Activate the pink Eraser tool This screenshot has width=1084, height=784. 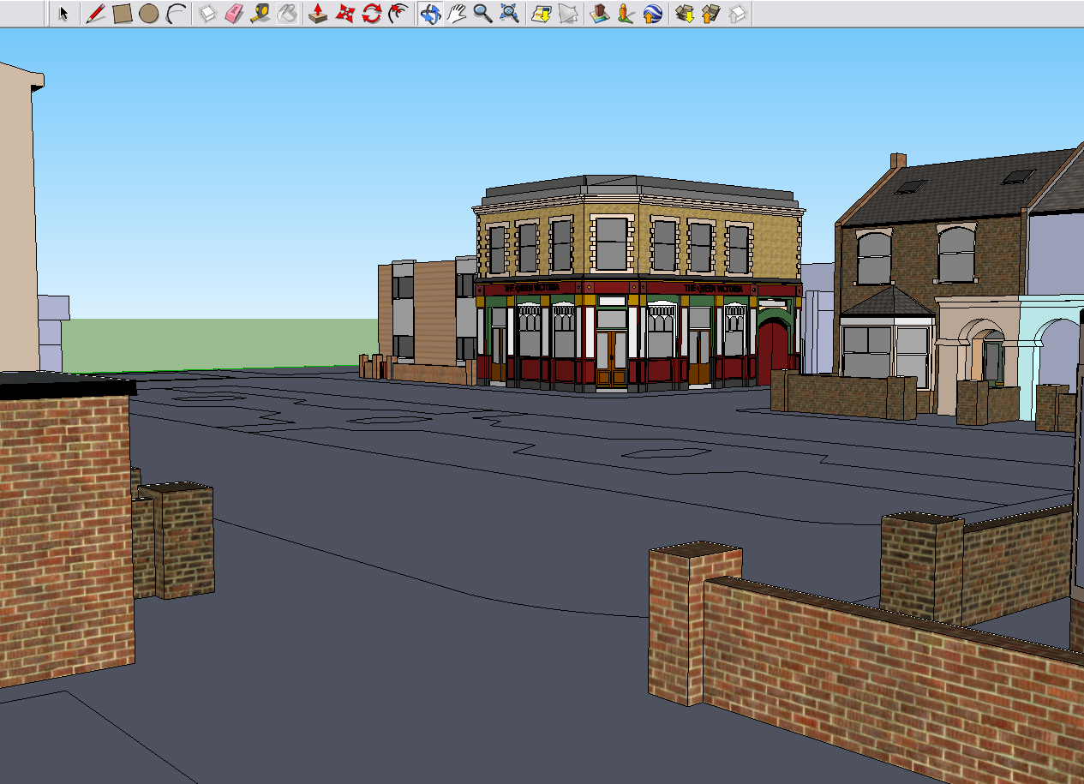[x=234, y=14]
